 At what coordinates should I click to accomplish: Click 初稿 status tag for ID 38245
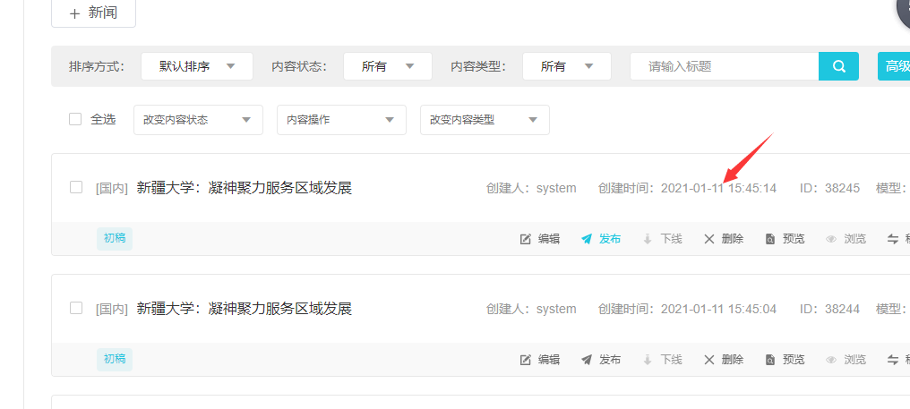115,238
